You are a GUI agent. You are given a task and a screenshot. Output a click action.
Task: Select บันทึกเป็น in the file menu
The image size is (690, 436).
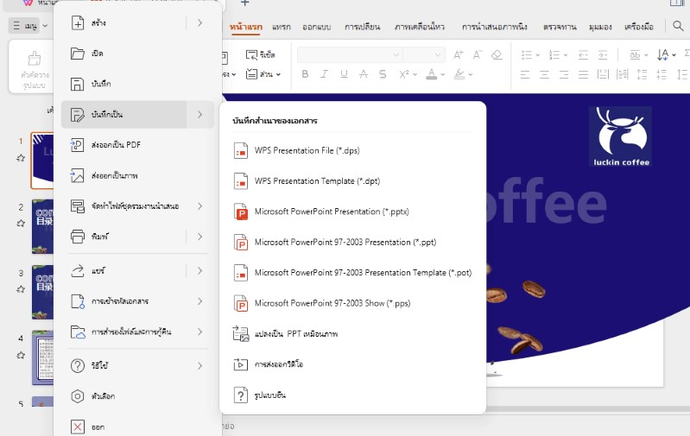point(137,114)
